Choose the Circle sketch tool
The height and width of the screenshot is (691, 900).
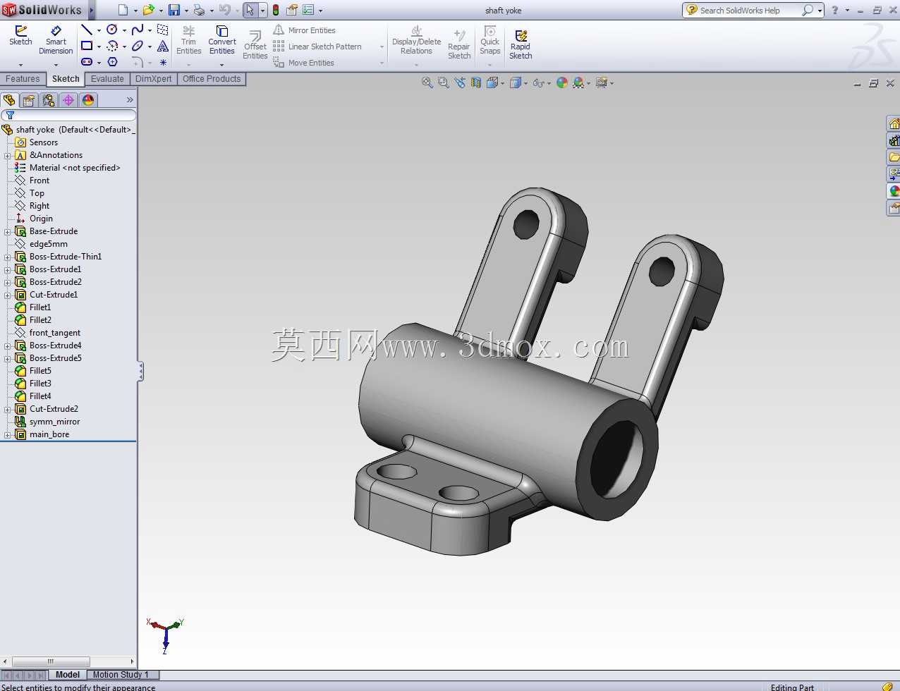pyautogui.click(x=112, y=30)
